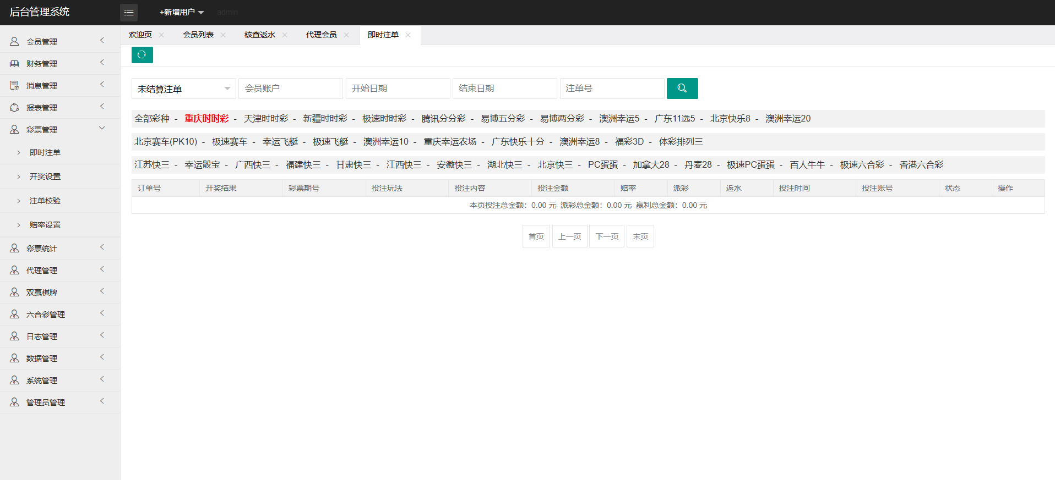Screen dimensions: 1055x480
Task: Filter by 天津时时彩 link
Action: pyautogui.click(x=266, y=119)
